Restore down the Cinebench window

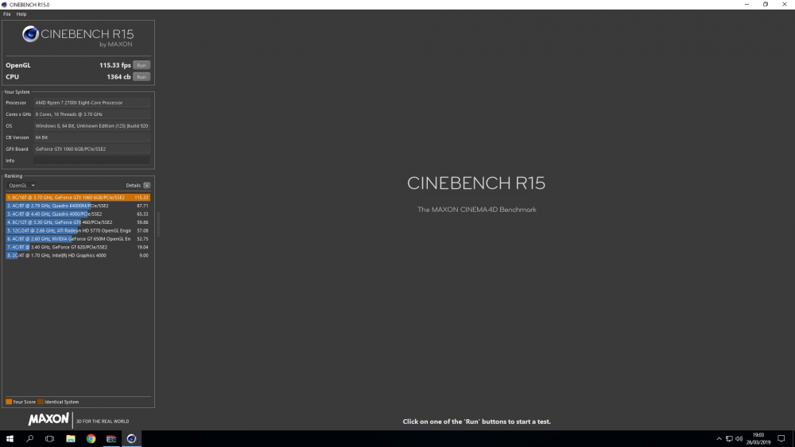pyautogui.click(x=766, y=5)
